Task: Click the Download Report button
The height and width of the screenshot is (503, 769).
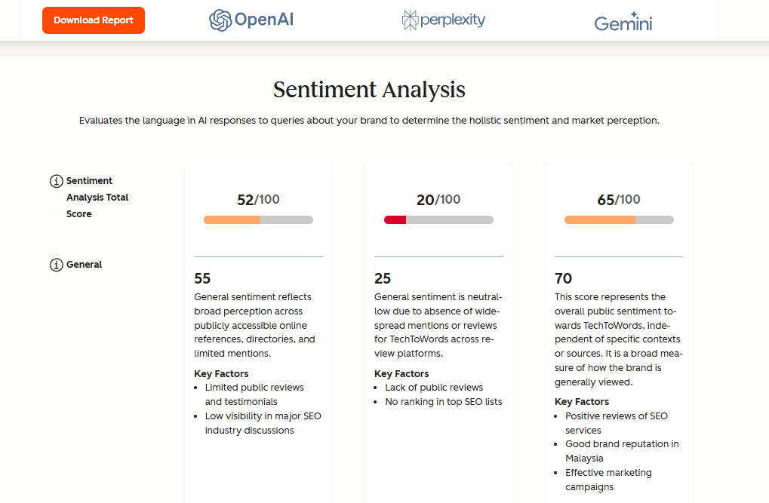Action: coord(94,20)
